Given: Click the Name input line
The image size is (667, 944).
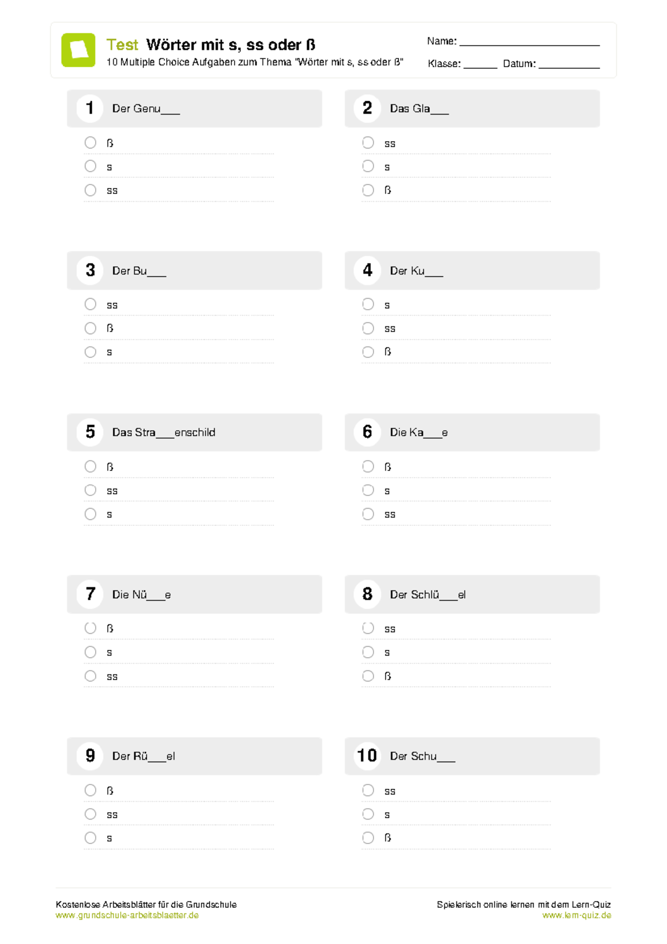Looking at the screenshot, I should point(530,42).
